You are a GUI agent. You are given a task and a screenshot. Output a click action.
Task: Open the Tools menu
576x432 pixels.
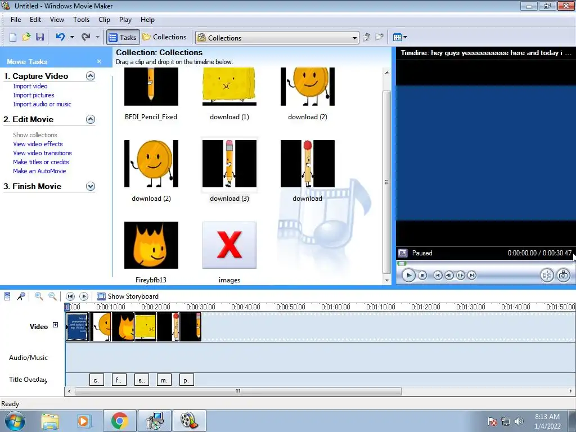click(x=81, y=20)
